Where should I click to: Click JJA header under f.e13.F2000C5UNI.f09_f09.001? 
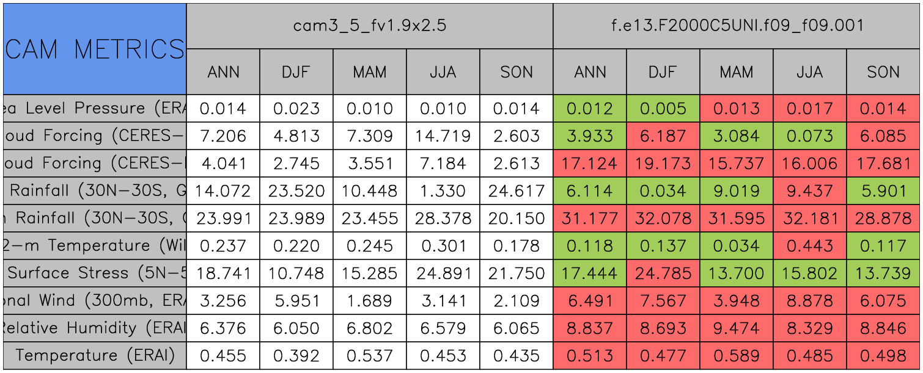809,72
